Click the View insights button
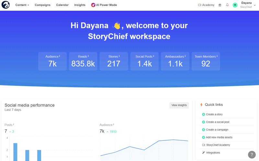Viewport: 259px width, 161px height. (x=179, y=105)
